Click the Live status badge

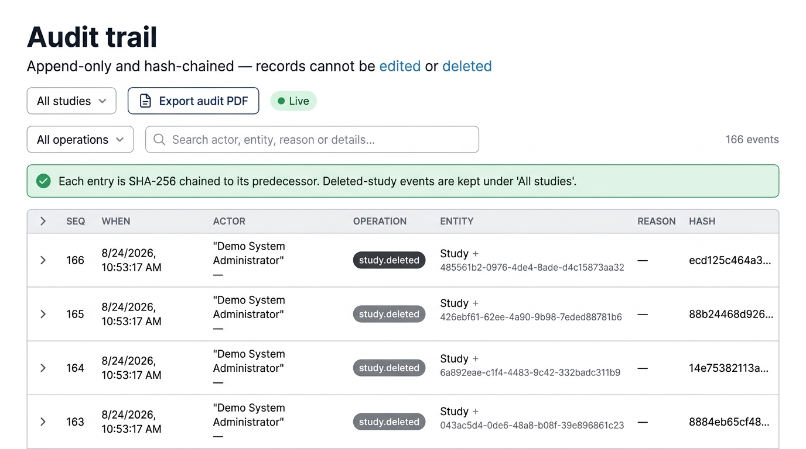(x=293, y=101)
